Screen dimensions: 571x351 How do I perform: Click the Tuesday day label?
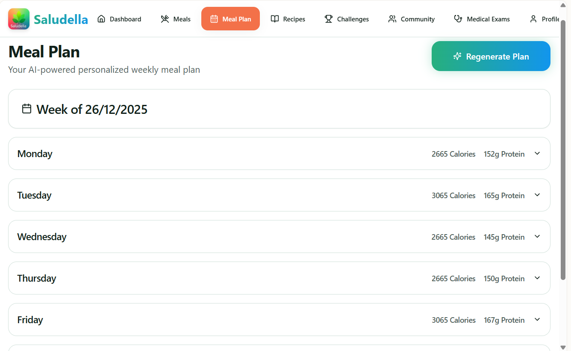coord(34,195)
